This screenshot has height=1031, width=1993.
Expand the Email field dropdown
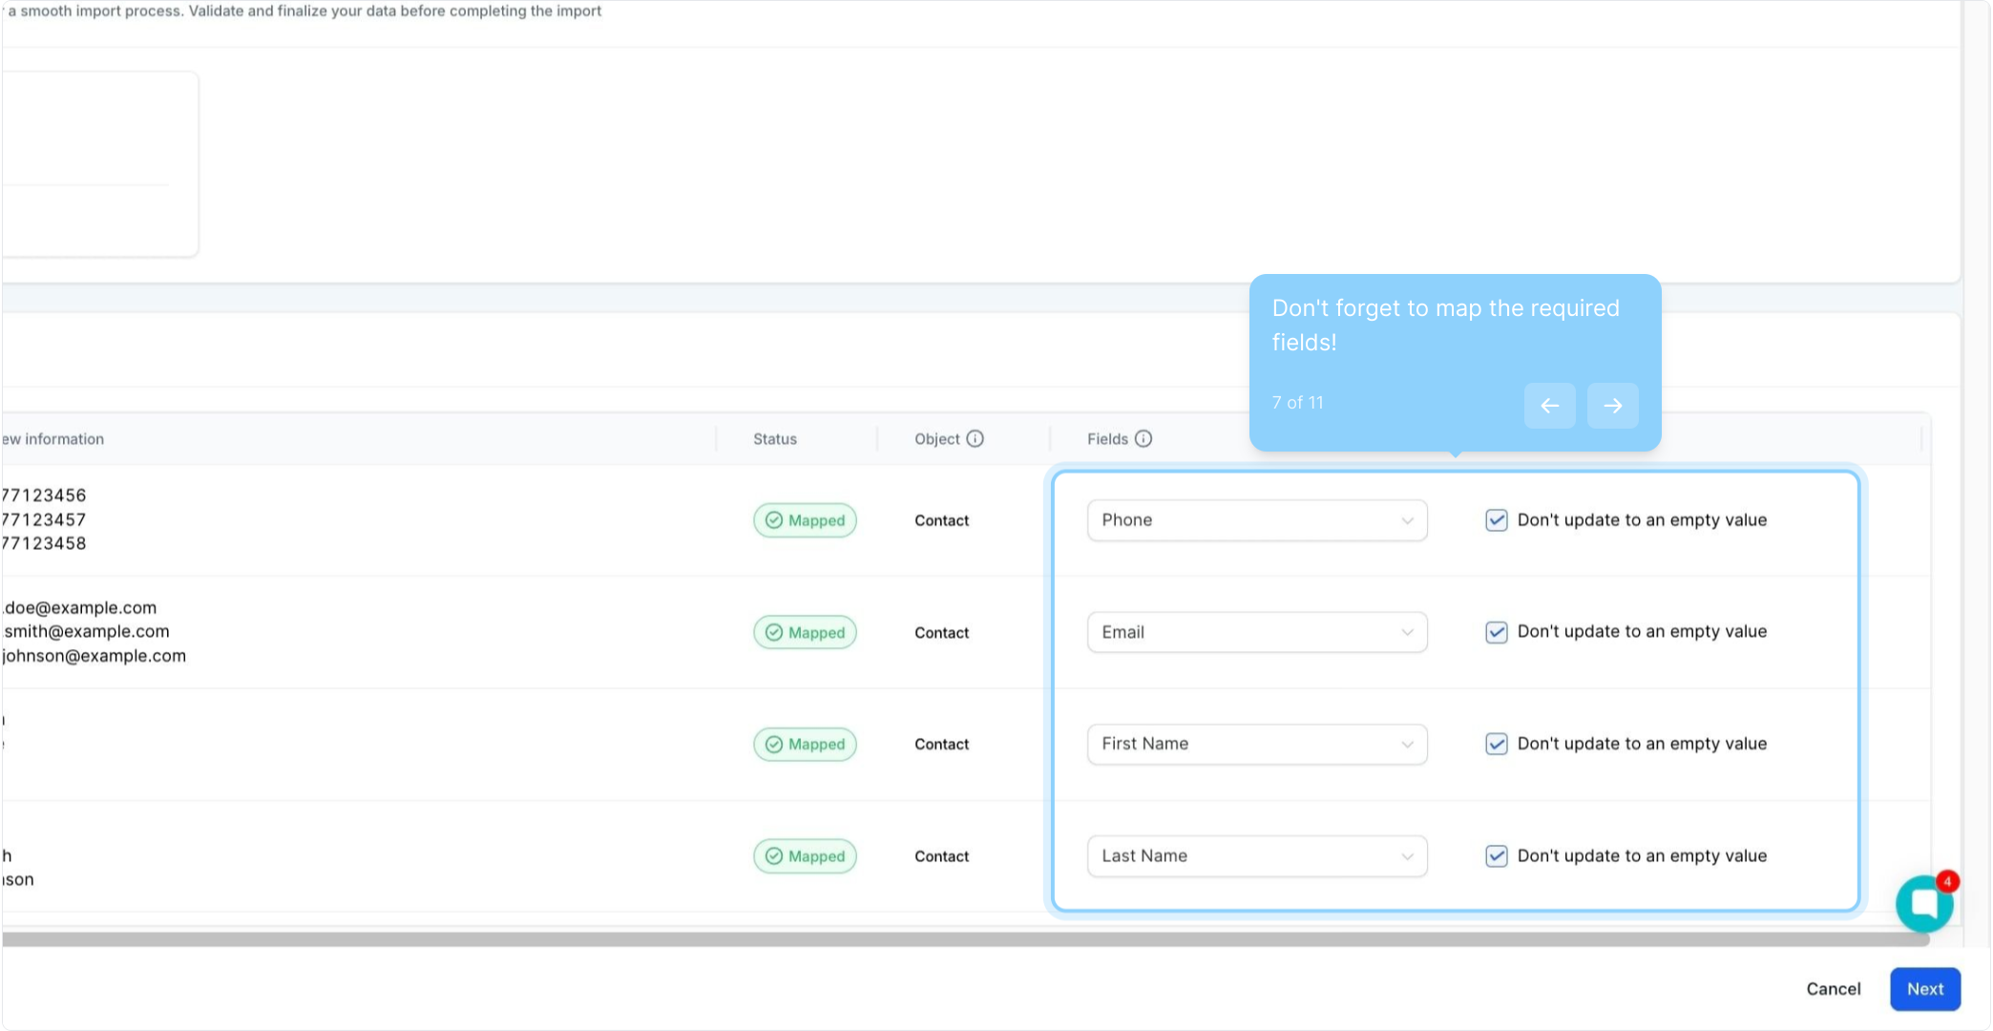1256,632
